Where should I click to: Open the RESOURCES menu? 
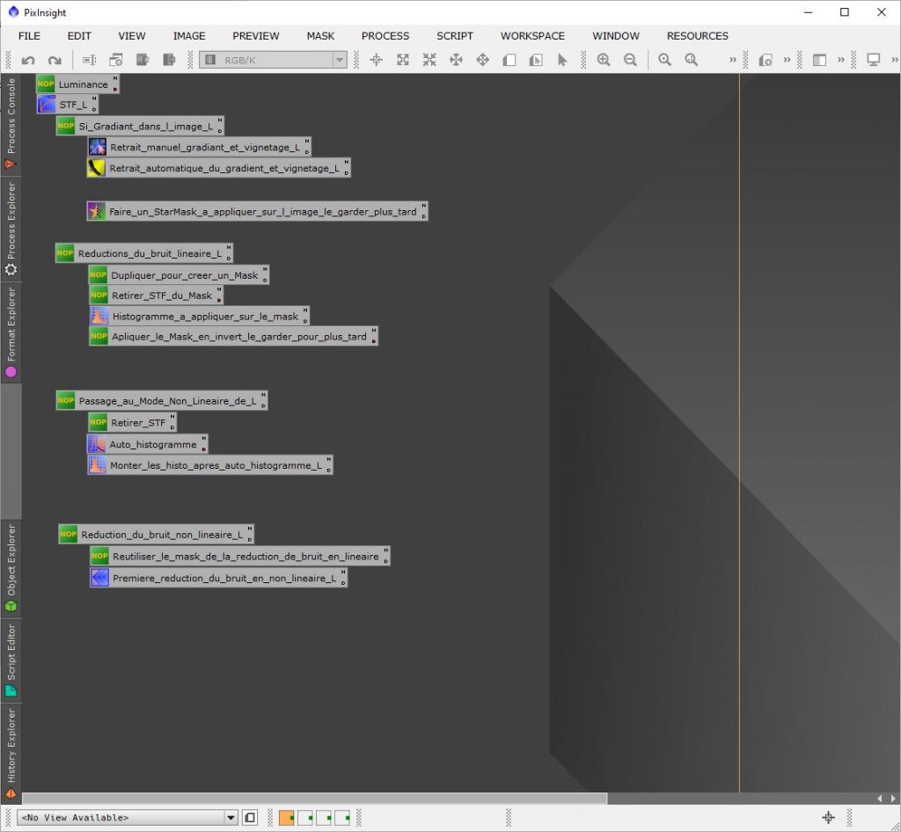pos(698,35)
